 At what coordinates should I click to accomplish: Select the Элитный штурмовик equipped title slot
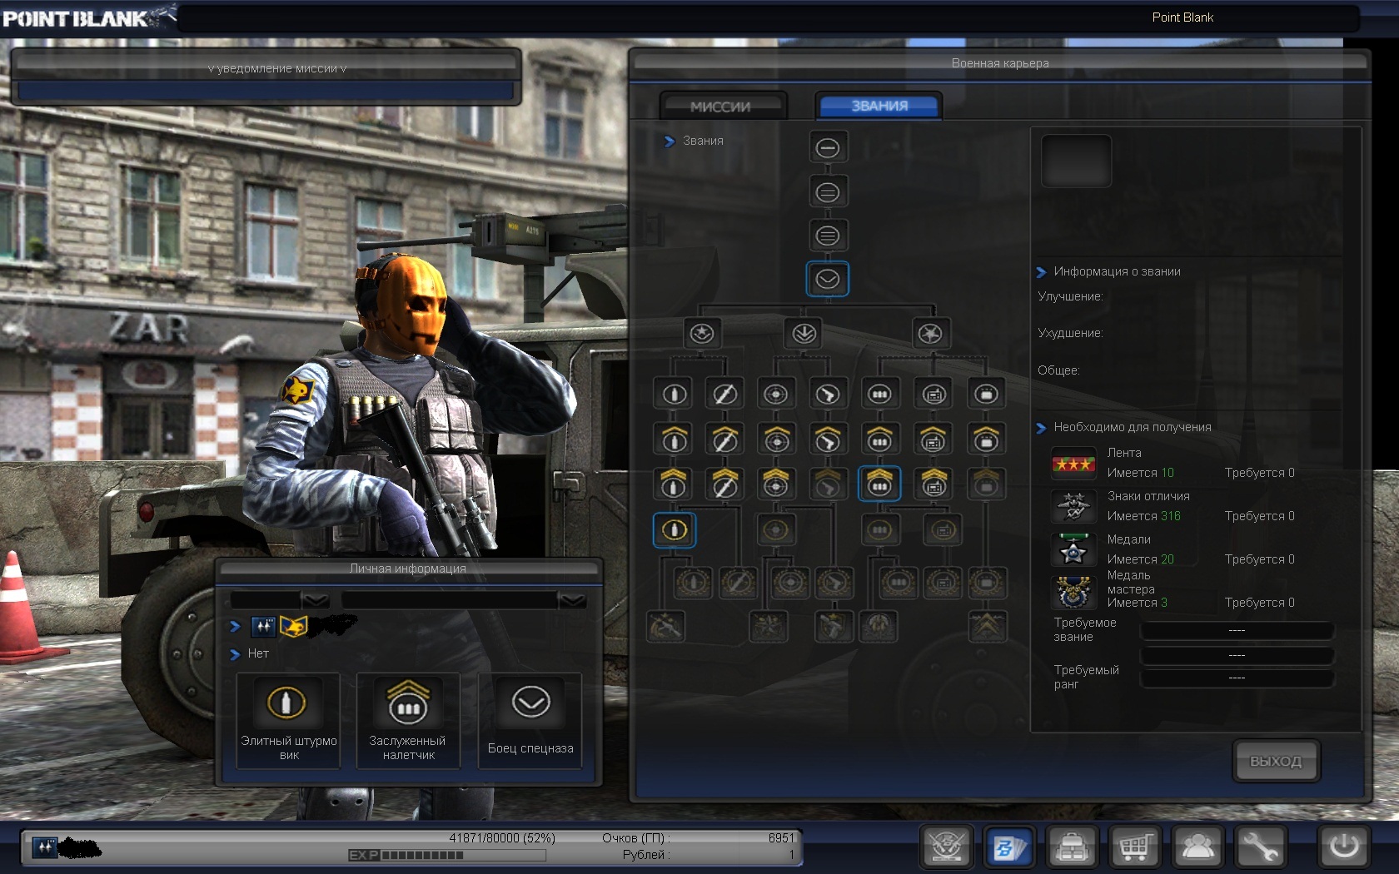pyautogui.click(x=288, y=721)
